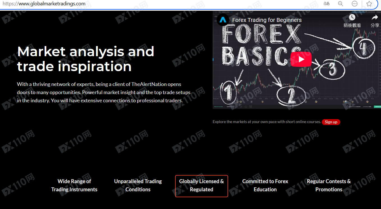Click the translate page icon in address bar

[x=327, y=4]
